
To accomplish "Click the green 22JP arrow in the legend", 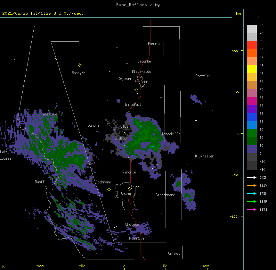I will [x=252, y=201].
